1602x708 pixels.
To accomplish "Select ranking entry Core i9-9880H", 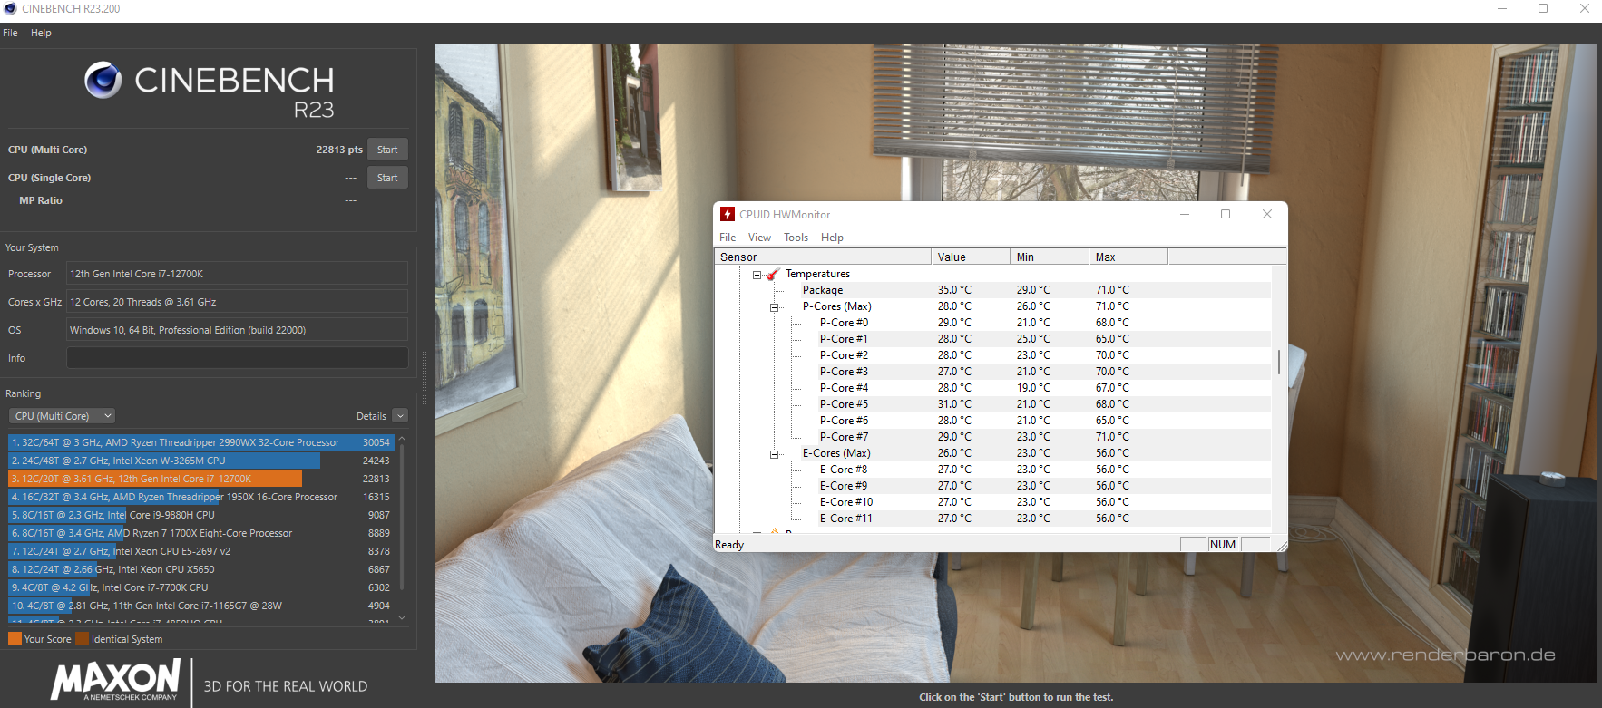I will [200, 515].
